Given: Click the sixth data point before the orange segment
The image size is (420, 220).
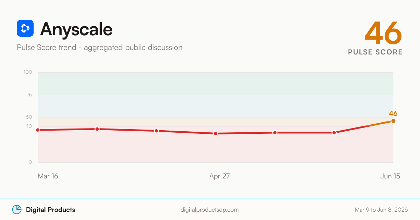Looking at the screenshot, I should click(x=334, y=133).
